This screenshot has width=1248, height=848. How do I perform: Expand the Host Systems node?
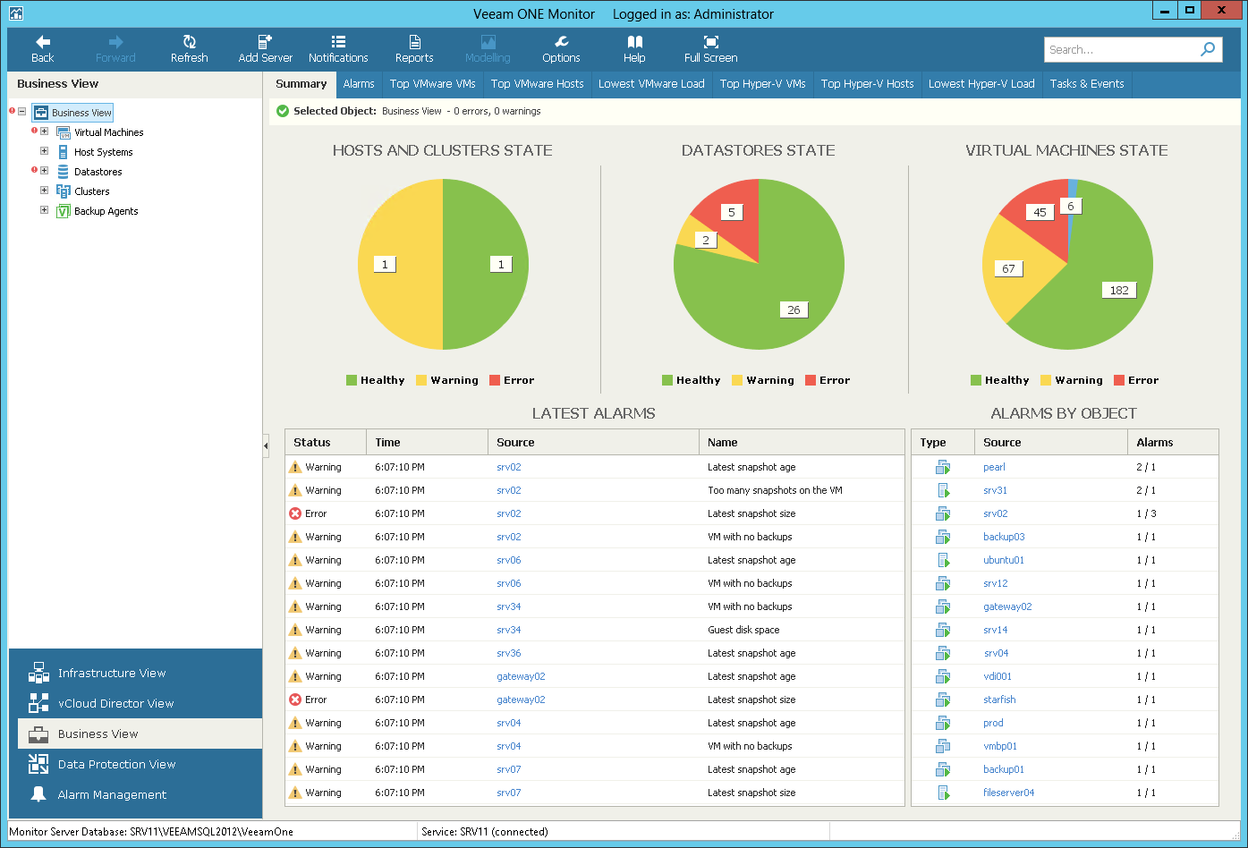pos(44,151)
